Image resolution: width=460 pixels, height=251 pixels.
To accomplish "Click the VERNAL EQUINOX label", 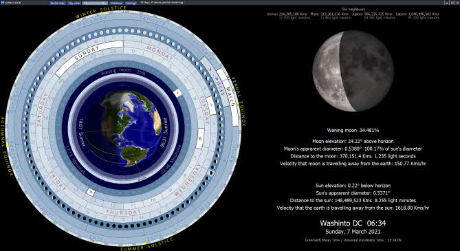I will [x=238, y=102].
